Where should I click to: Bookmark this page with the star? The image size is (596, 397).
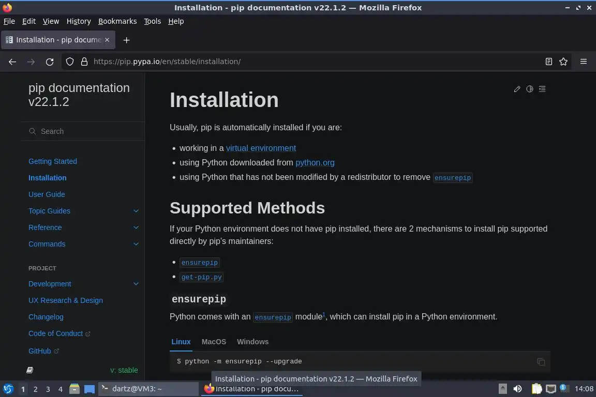click(x=563, y=62)
